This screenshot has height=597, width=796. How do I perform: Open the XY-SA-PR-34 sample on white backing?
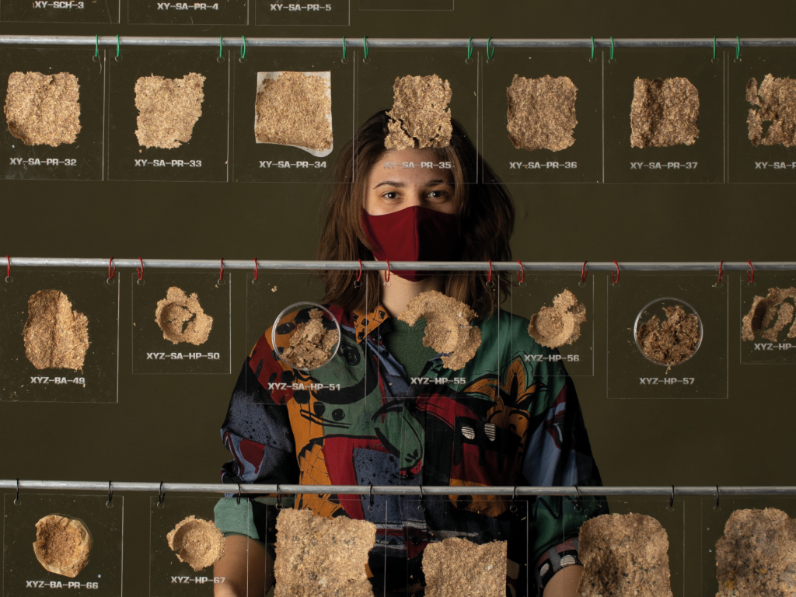[x=294, y=111]
